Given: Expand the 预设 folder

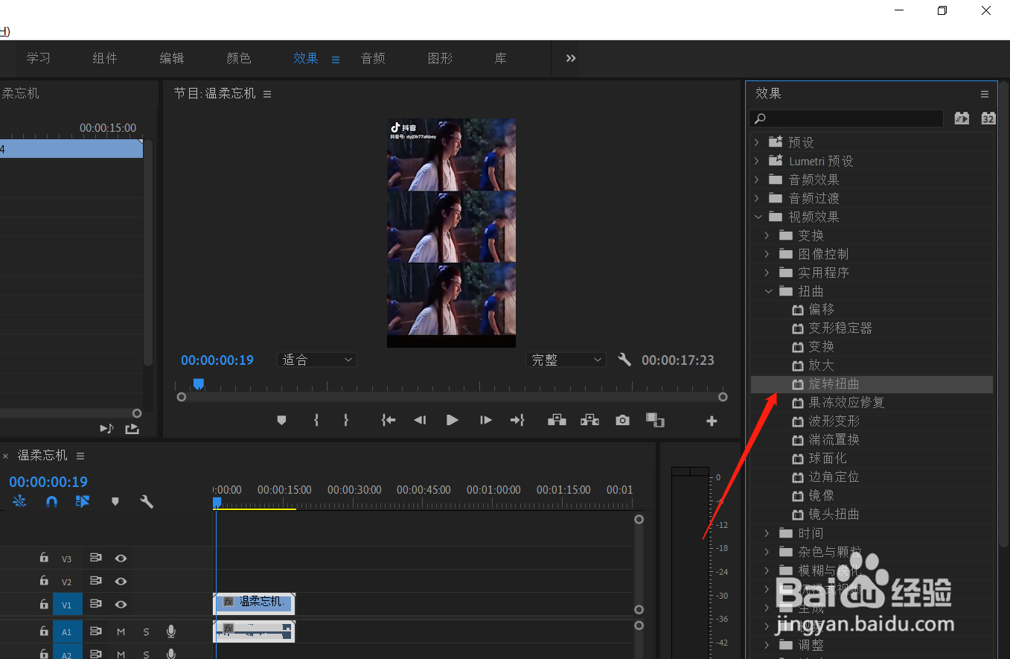Looking at the screenshot, I should 757,141.
